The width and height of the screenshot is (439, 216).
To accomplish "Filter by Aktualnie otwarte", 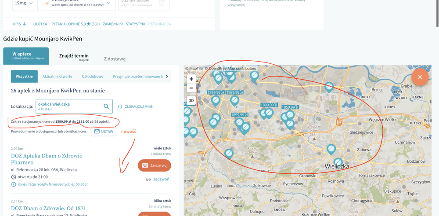I will (x=58, y=76).
